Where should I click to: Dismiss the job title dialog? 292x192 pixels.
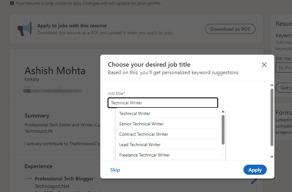(x=264, y=65)
